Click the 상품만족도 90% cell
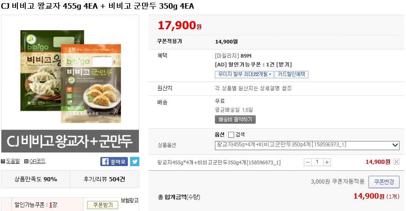This screenshot has width=406, height=211. [35, 179]
